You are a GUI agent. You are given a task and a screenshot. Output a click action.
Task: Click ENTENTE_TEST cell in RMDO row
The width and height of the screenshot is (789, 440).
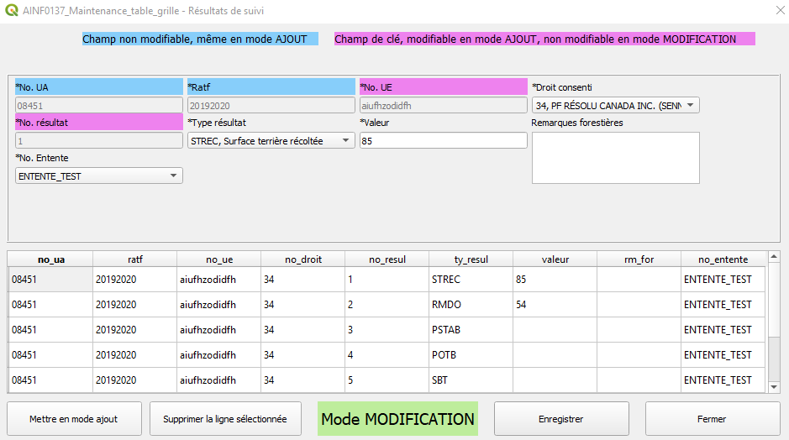(x=723, y=305)
